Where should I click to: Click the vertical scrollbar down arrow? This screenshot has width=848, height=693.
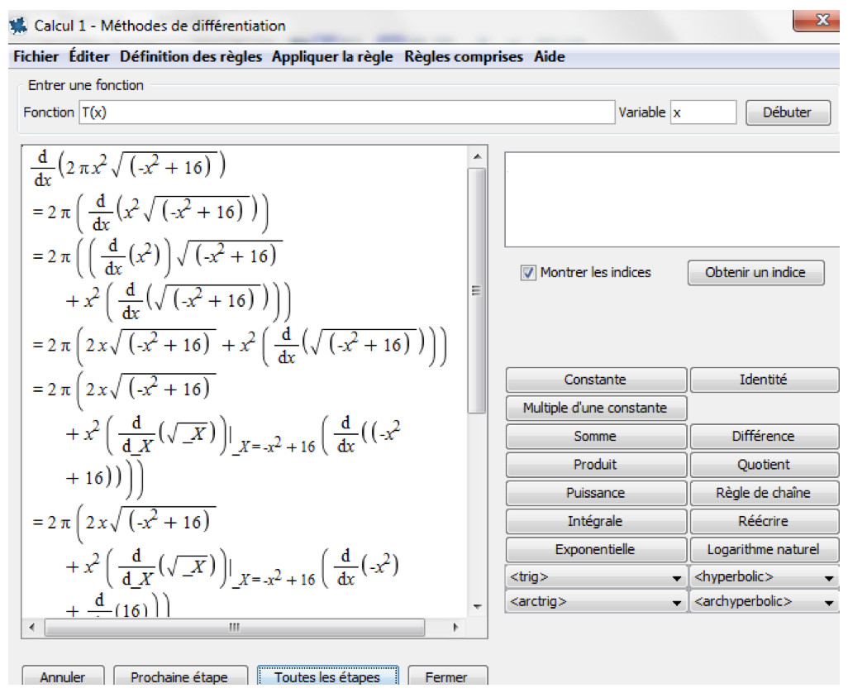pos(476,607)
